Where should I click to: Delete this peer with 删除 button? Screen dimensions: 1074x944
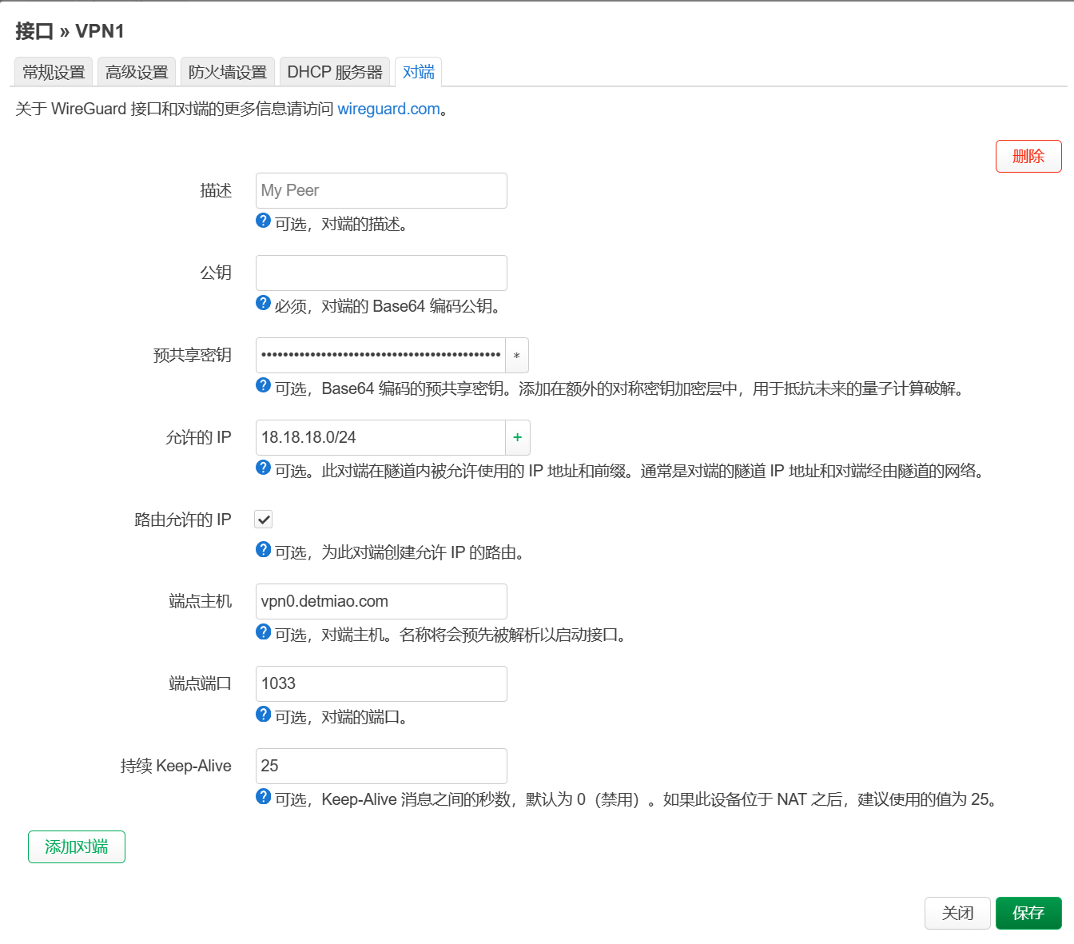point(1028,157)
